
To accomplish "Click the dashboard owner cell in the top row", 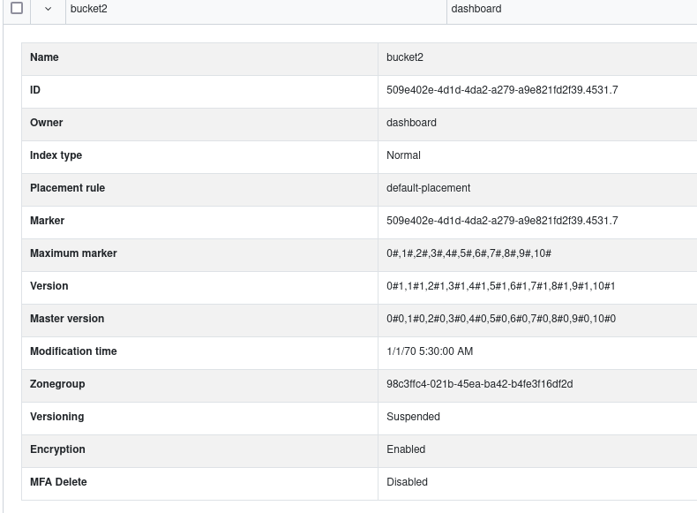I will pos(572,9).
